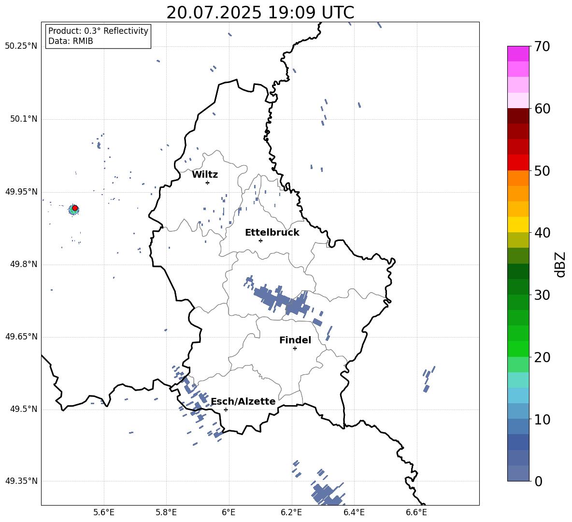Click the 49.5°N latitude label
The width and height of the screenshot is (572, 522).
(x=24, y=409)
